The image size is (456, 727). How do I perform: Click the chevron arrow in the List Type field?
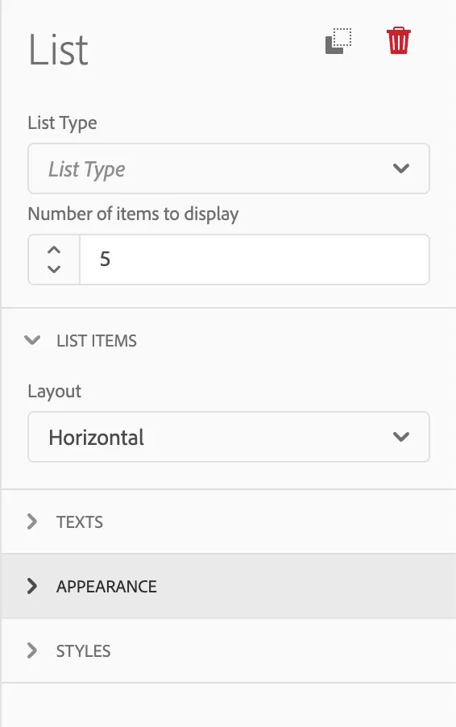401,168
